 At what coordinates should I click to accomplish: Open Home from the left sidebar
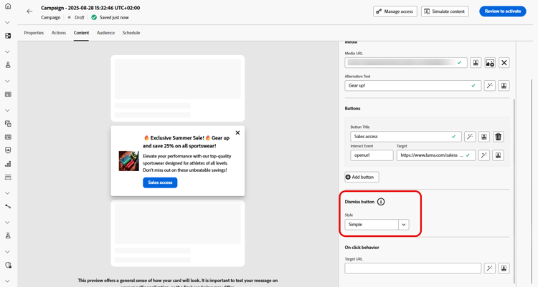8,6
